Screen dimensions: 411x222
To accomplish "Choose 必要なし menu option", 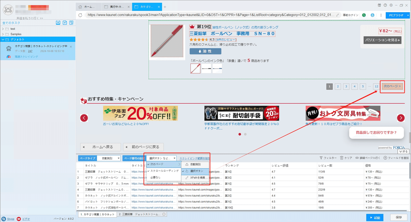I will tap(164, 177).
